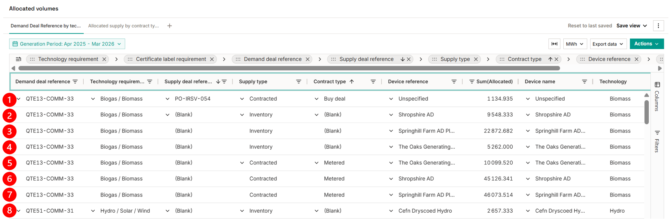Open filter menu on Demand deal reference column
This screenshot has width=669, height=220.
tap(75, 82)
